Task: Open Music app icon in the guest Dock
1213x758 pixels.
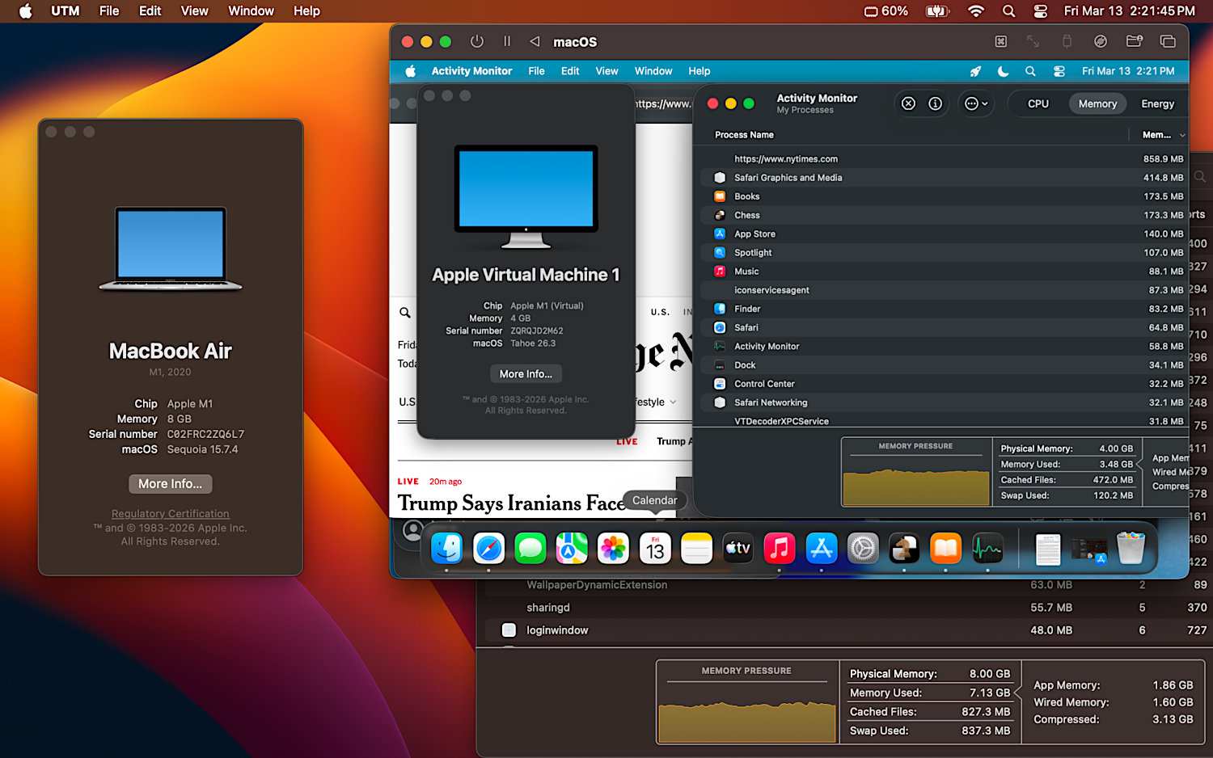Action: pos(780,549)
